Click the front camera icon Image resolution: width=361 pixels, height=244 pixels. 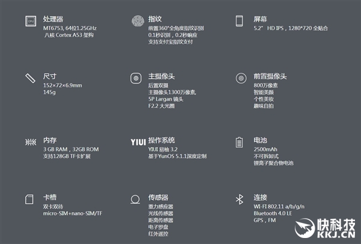click(x=241, y=78)
